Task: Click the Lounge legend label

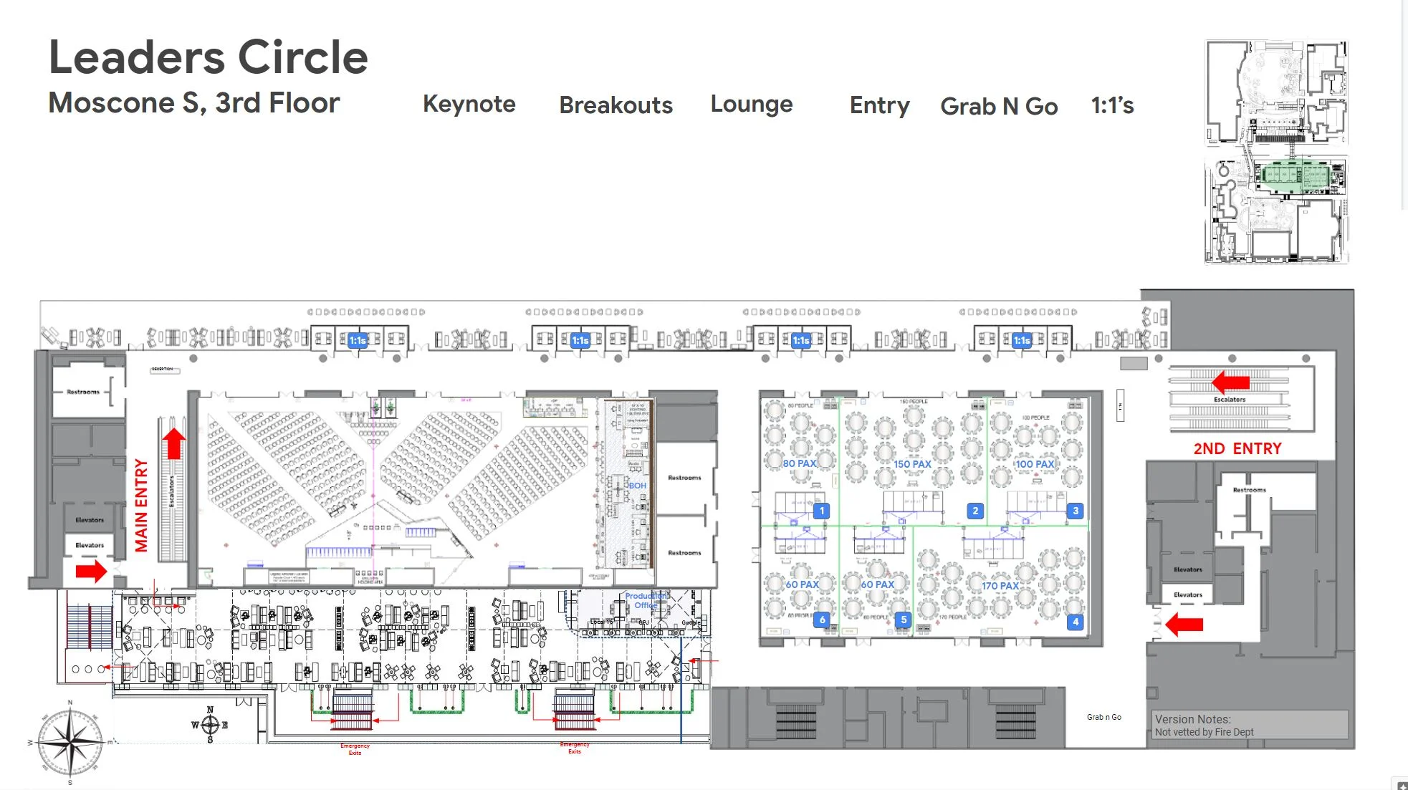Action: tap(751, 104)
